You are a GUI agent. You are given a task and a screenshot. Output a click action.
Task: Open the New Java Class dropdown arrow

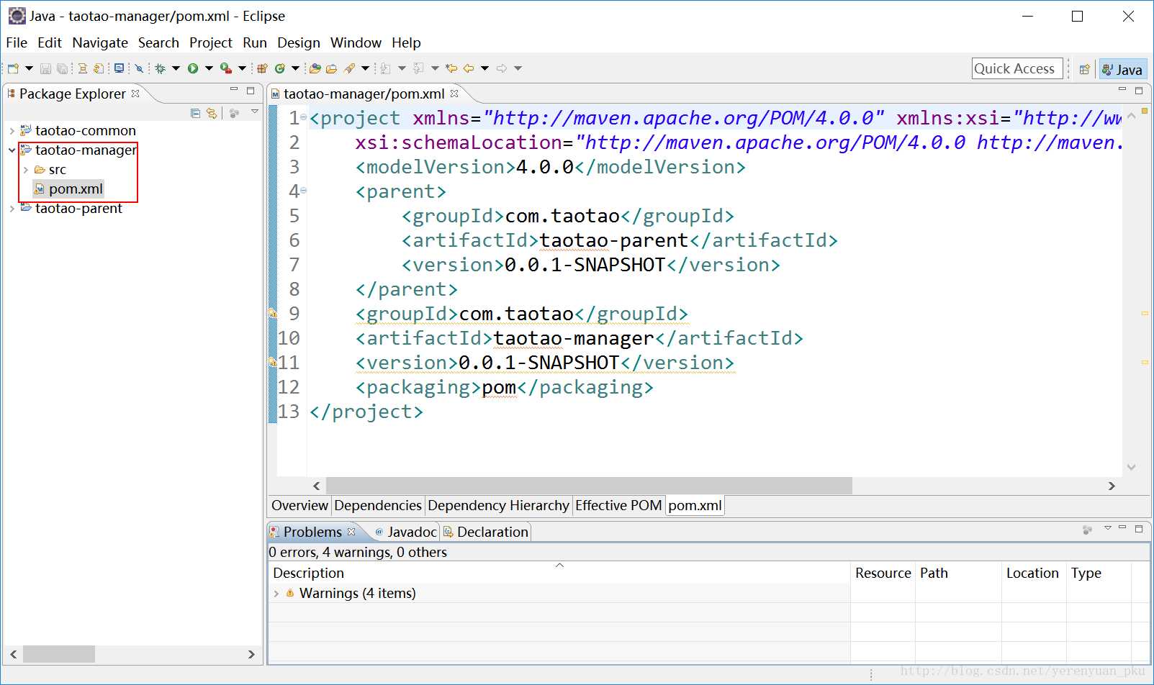tap(295, 68)
